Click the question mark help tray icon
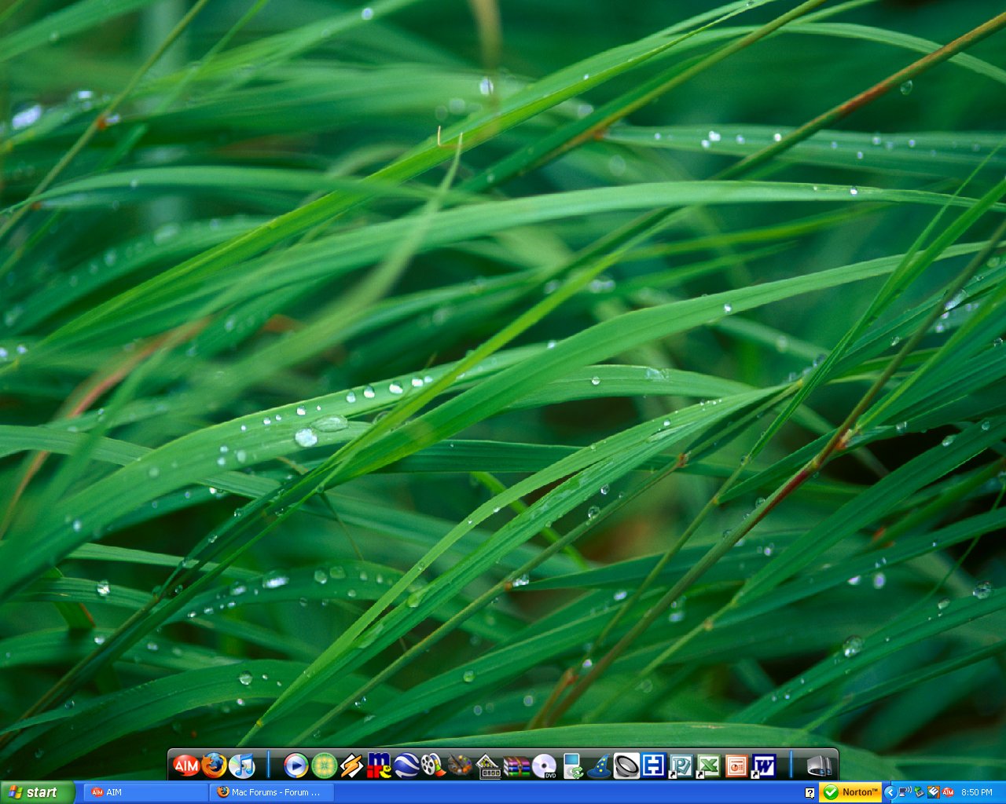The width and height of the screenshot is (1006, 804). pos(810,793)
